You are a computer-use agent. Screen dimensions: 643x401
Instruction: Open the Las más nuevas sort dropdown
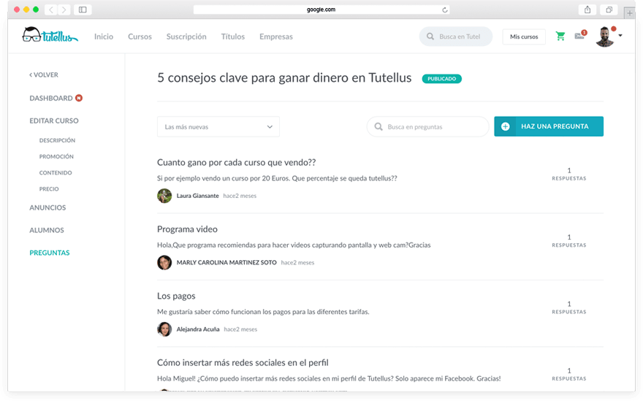click(218, 126)
